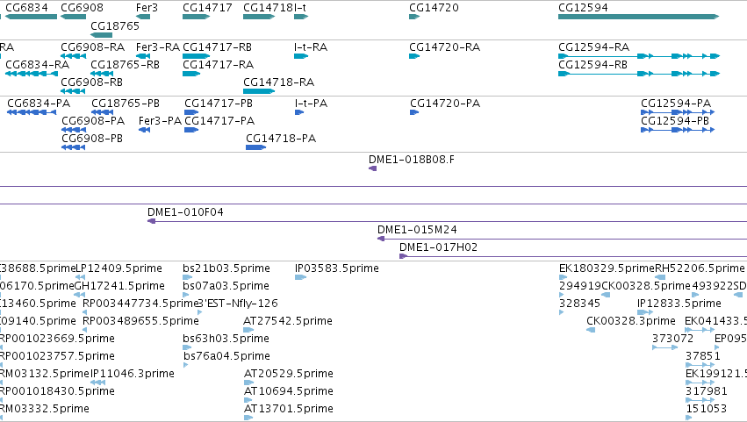Select the CG14720-PA protein label
The height and width of the screenshot is (422, 747).
(x=445, y=104)
